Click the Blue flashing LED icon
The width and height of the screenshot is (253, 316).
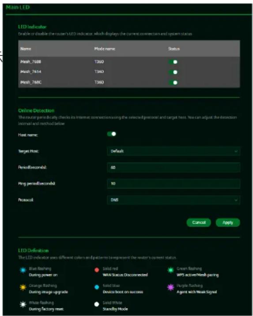[x=23, y=270]
